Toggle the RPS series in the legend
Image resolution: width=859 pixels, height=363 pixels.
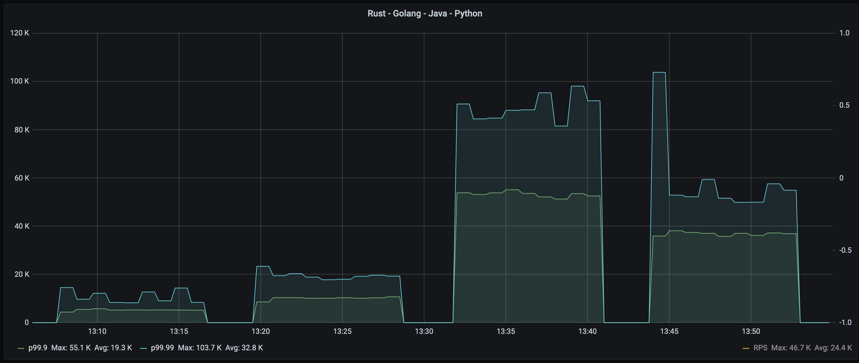click(x=760, y=348)
